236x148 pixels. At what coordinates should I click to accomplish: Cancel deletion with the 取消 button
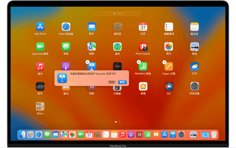[112, 82]
